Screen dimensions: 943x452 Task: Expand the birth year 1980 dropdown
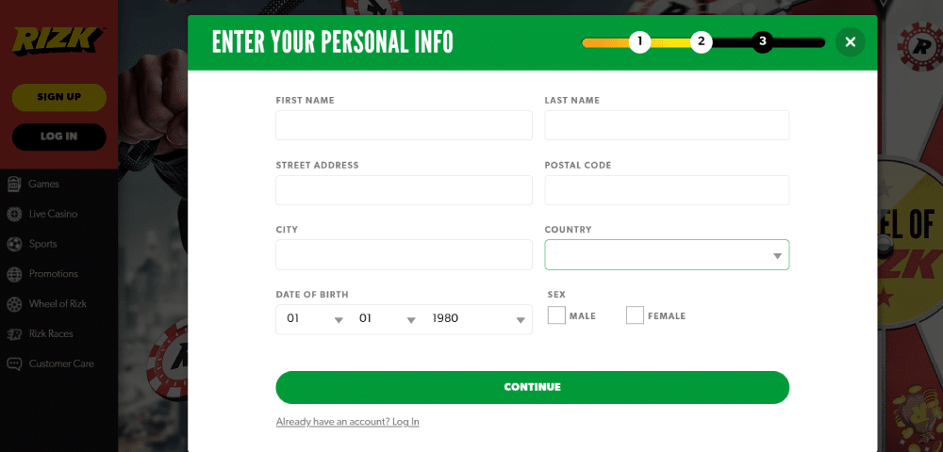[x=479, y=319]
